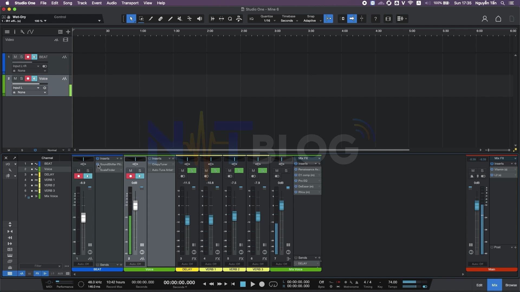Select the Range tool
Viewport: 520px width, 292px height.
coord(141,19)
